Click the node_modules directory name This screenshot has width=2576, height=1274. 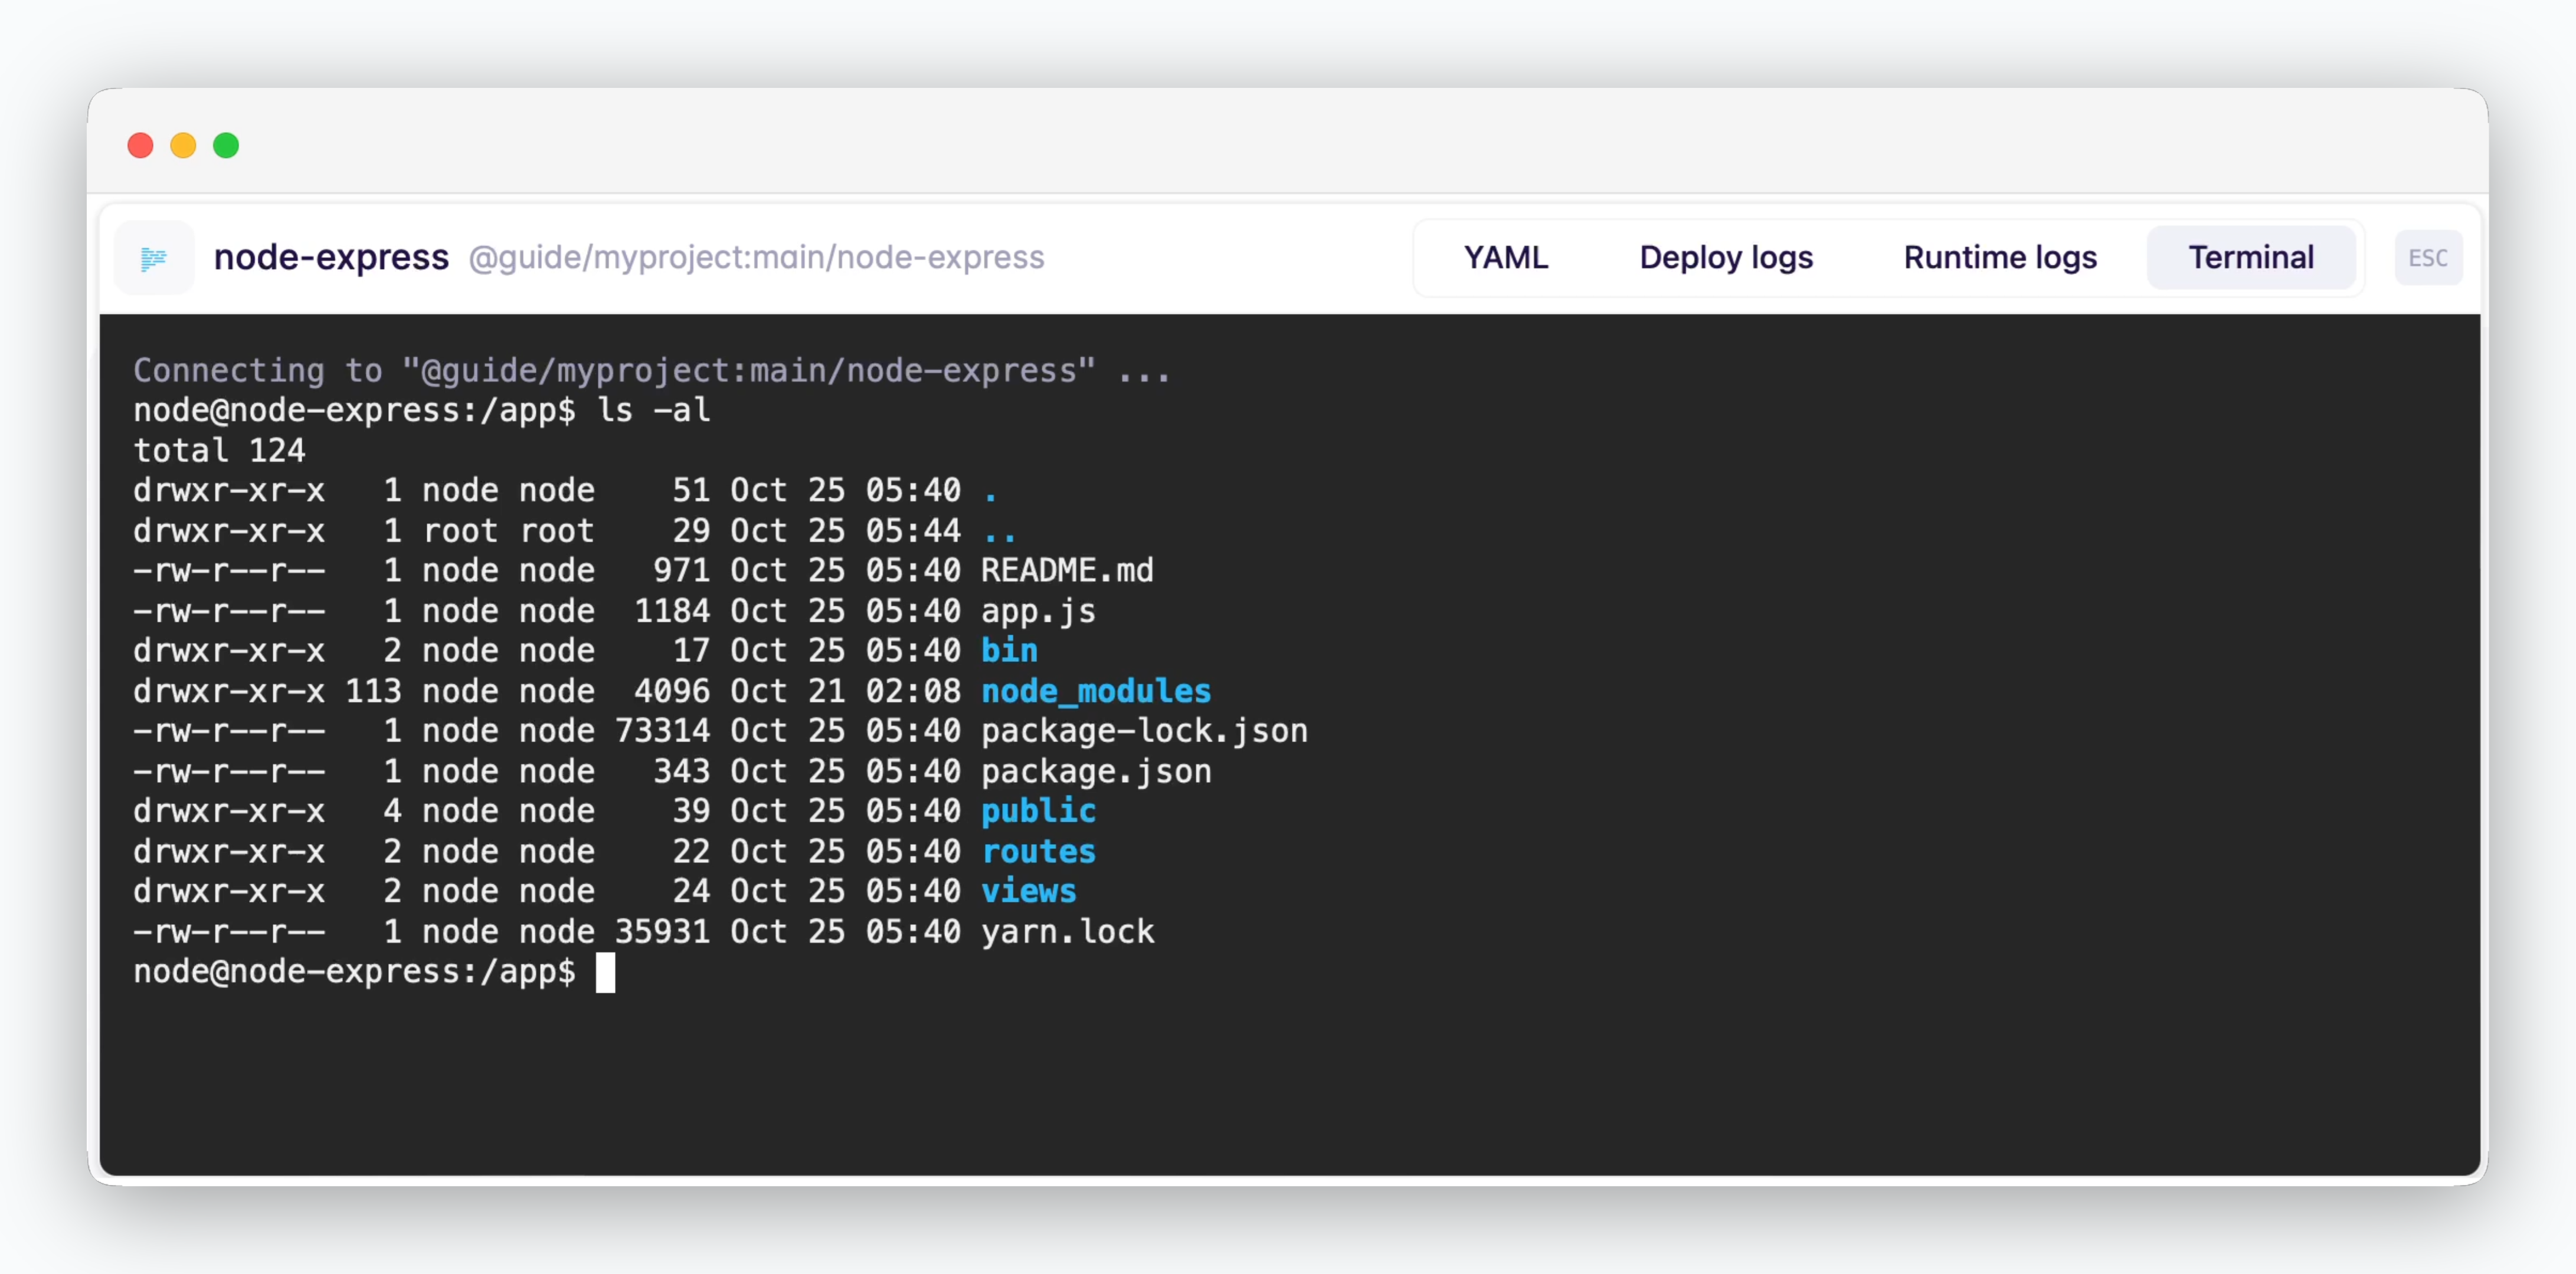1096,691
